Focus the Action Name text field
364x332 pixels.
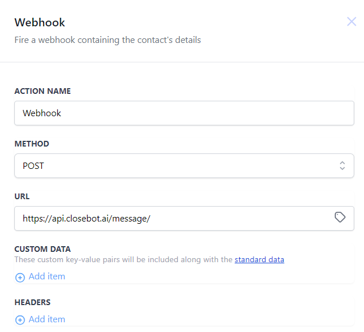click(x=184, y=113)
